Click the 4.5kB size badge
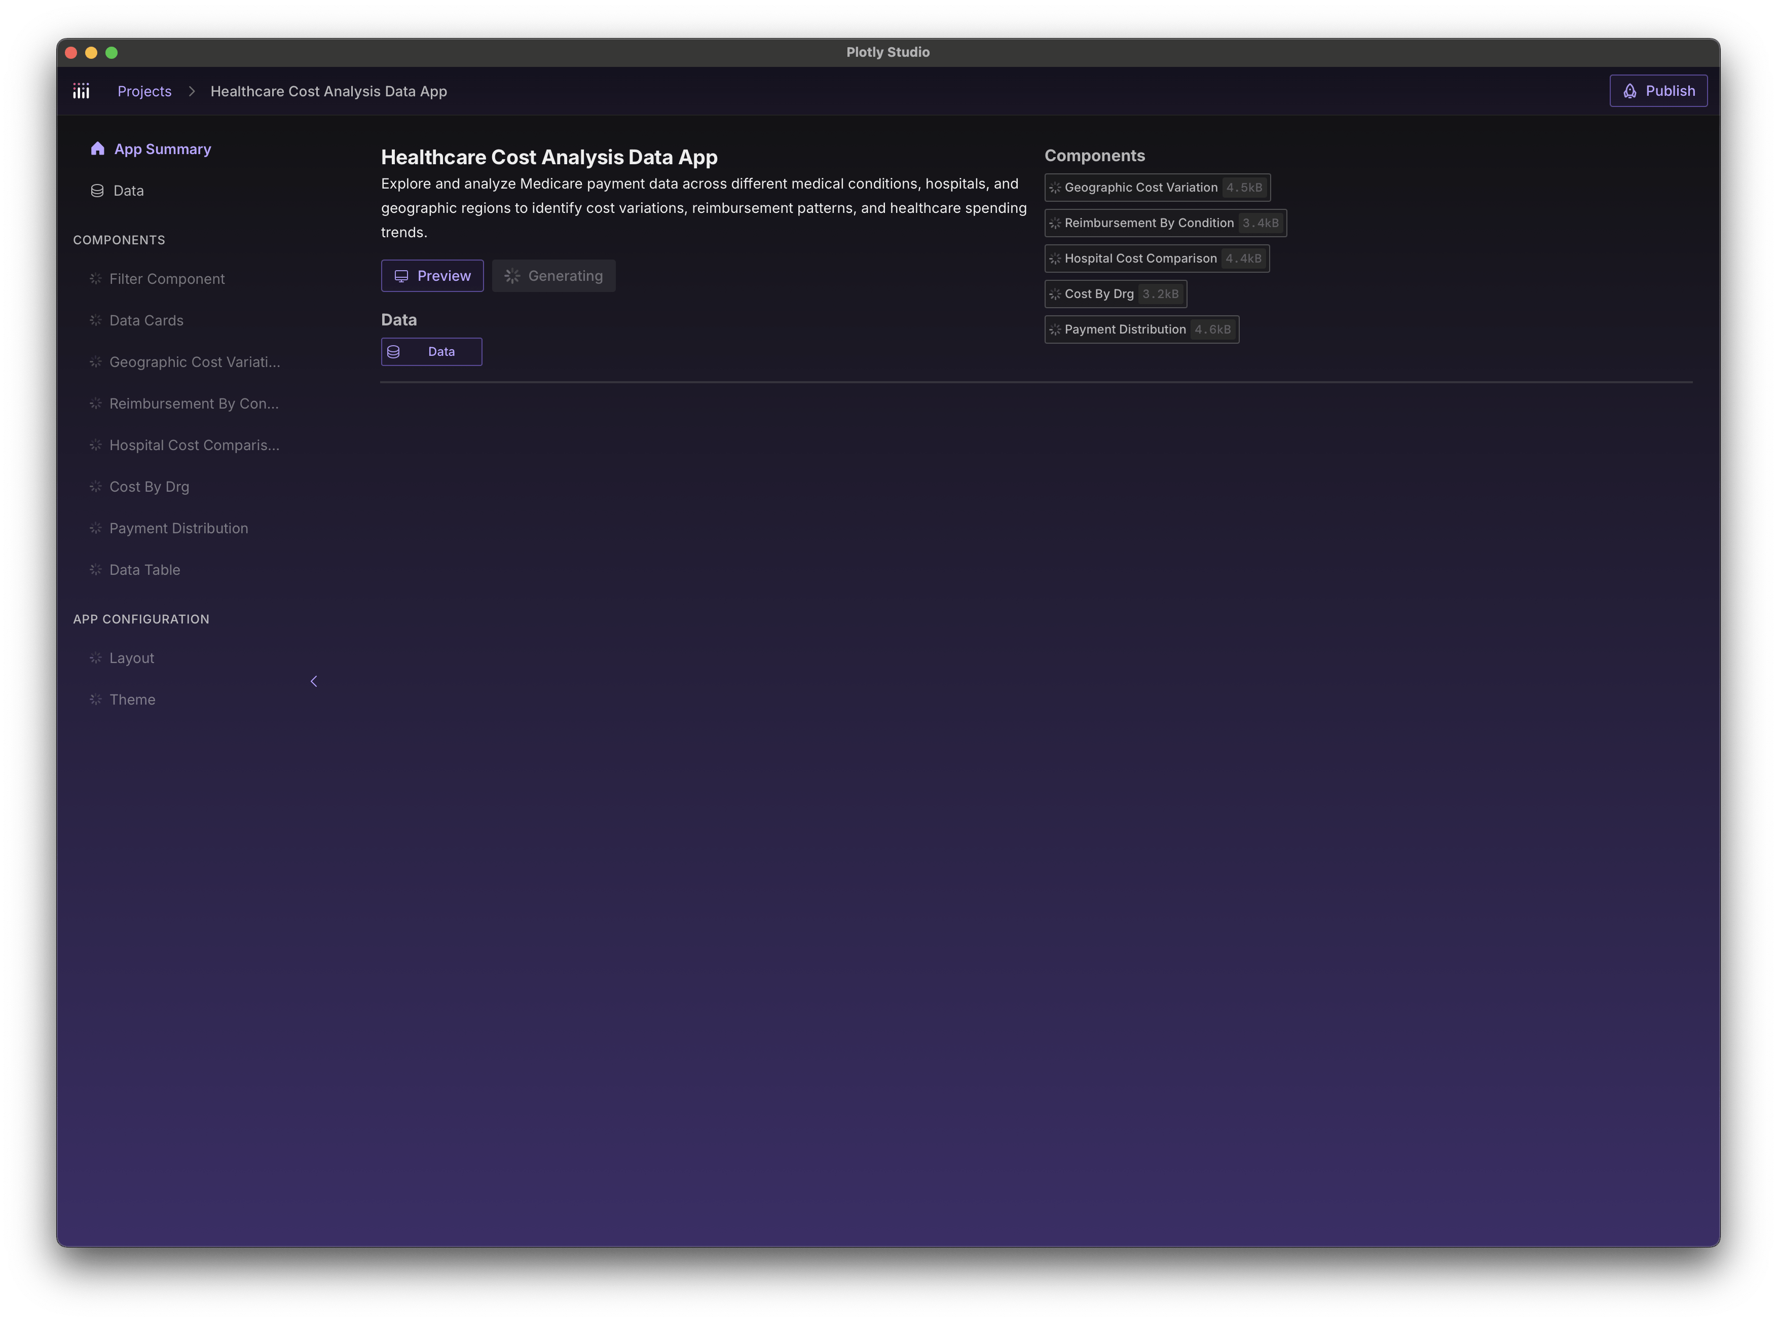 coord(1244,187)
